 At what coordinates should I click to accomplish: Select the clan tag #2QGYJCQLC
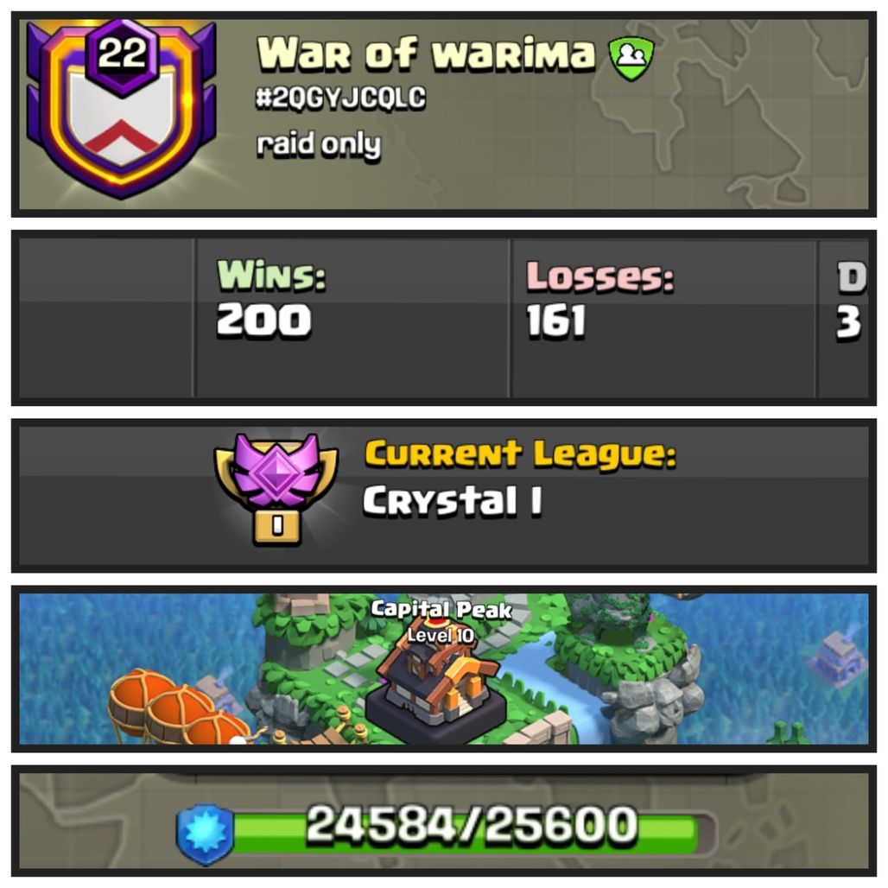coord(340,98)
